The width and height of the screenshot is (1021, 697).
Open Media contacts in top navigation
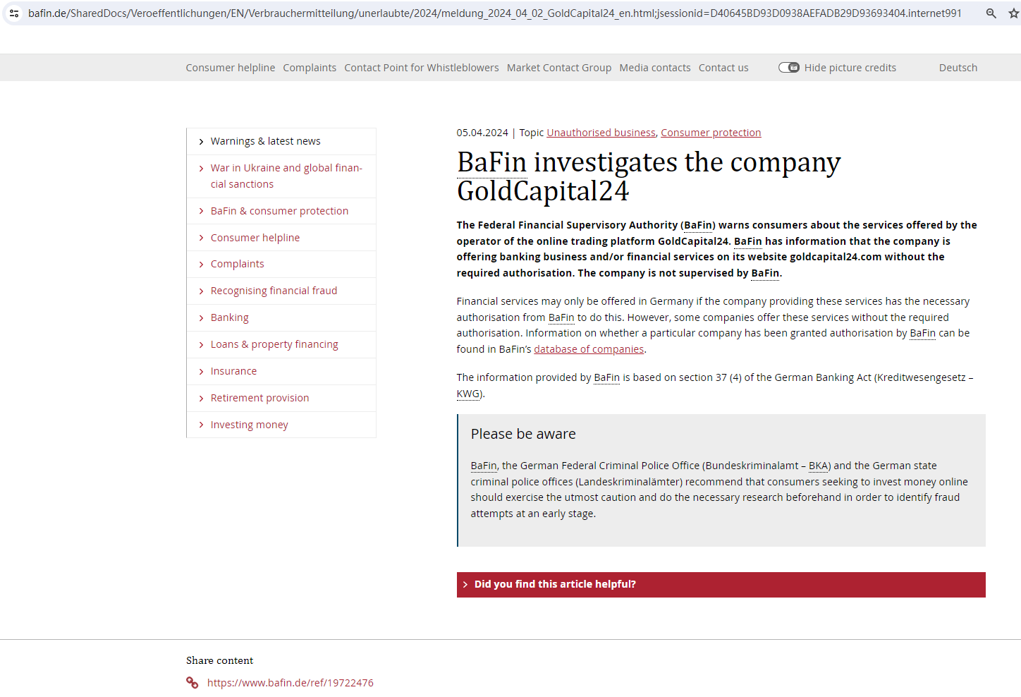pos(655,68)
